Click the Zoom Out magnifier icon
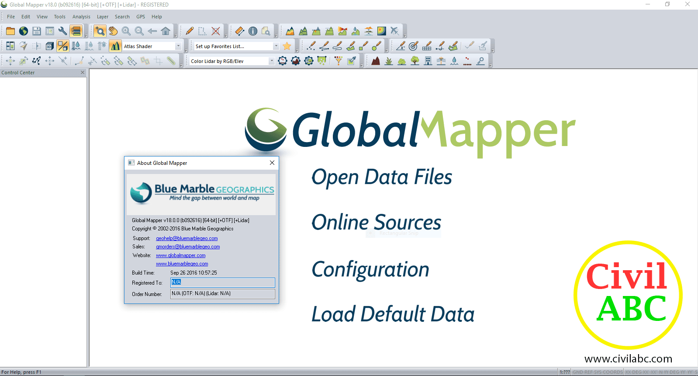Image resolution: width=698 pixels, height=376 pixels. pyautogui.click(x=139, y=31)
